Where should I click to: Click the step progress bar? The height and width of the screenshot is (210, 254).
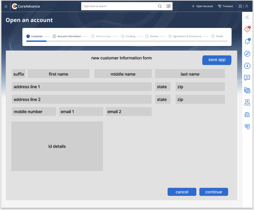(127, 41)
